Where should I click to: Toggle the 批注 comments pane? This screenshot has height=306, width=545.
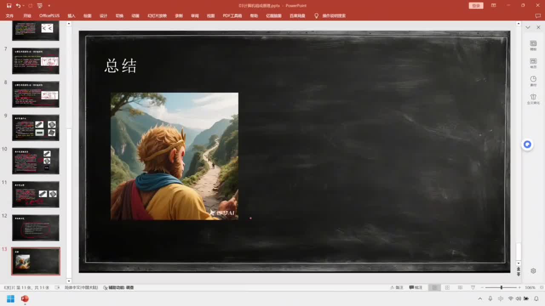pos(416,288)
